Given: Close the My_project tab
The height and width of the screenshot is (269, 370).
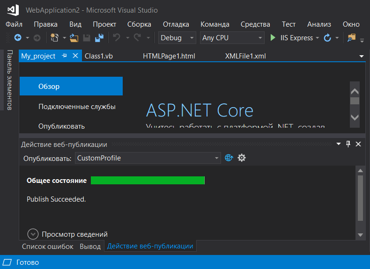Looking at the screenshot, I should coord(75,56).
